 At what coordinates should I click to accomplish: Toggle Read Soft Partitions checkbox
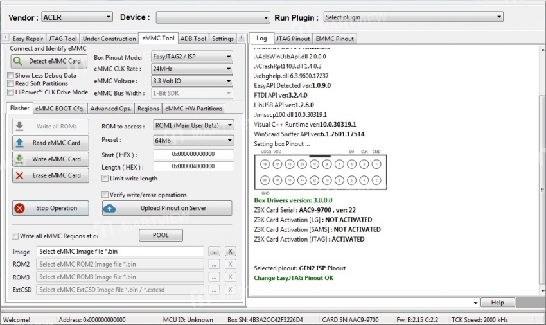click(x=11, y=83)
